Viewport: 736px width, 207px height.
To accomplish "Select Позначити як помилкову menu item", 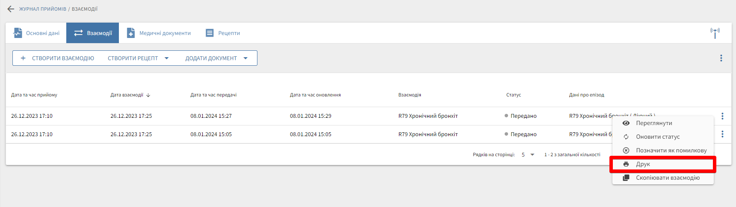I will 671,150.
